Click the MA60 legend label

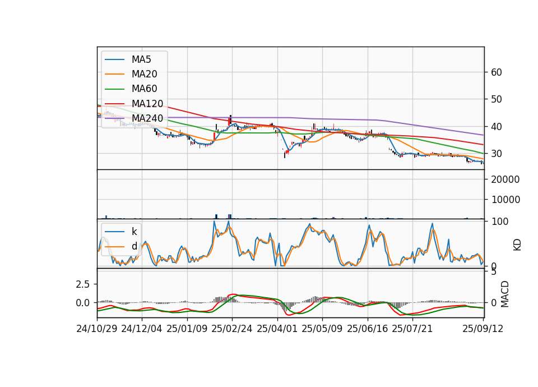click(144, 89)
